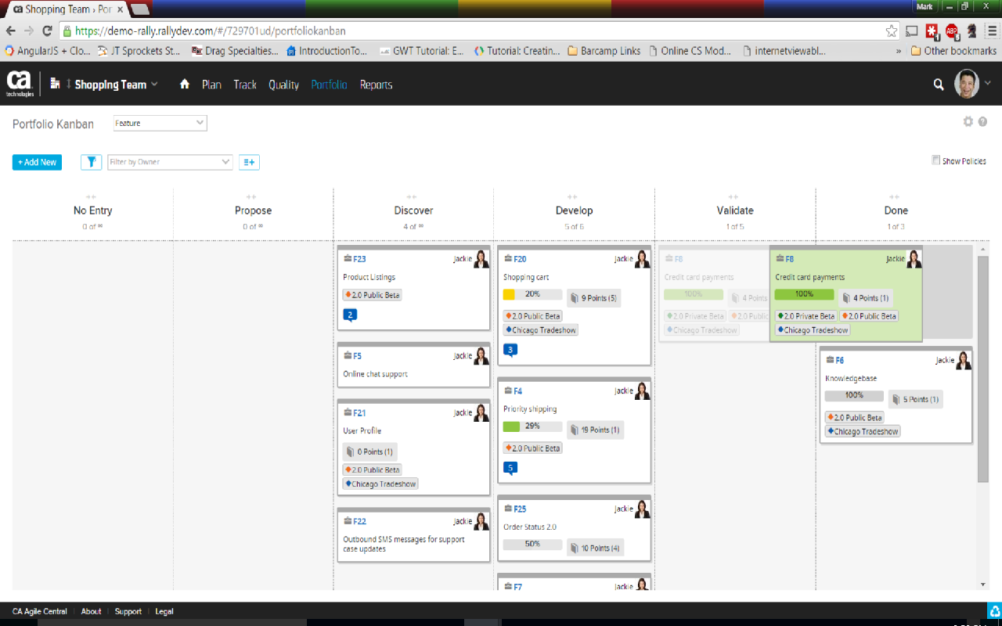This screenshot has width=1002, height=626.
Task: Expand the user menu chevron beside avatar
Action: (988, 84)
